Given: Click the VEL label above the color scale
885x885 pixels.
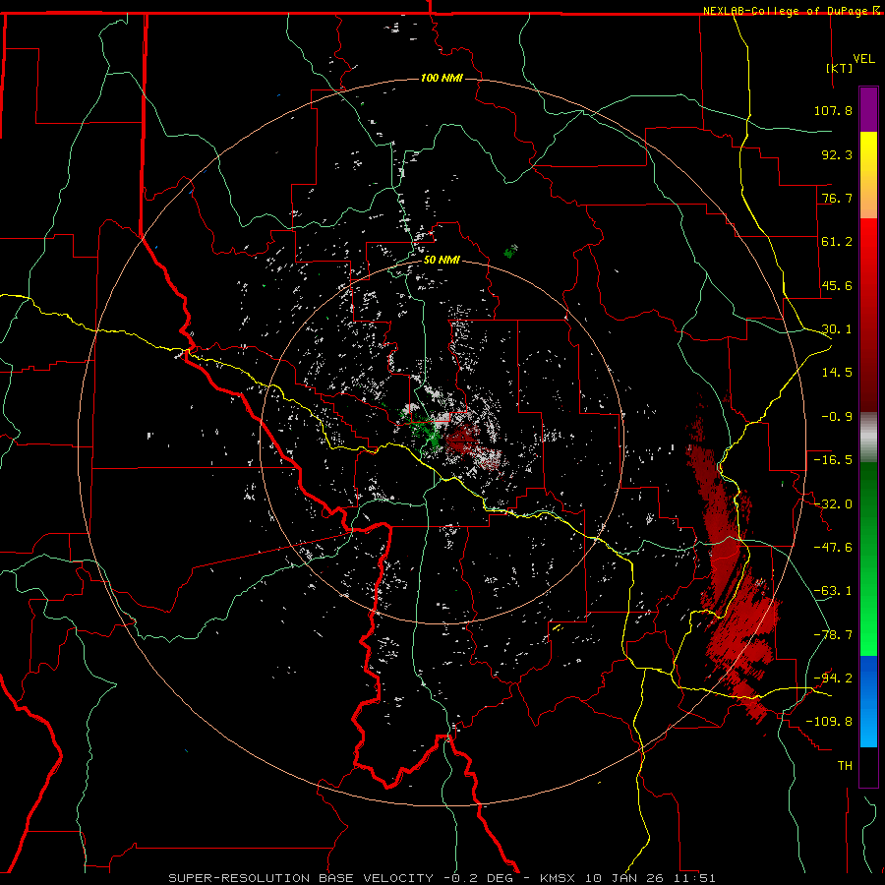Looking at the screenshot, I should (863, 59).
